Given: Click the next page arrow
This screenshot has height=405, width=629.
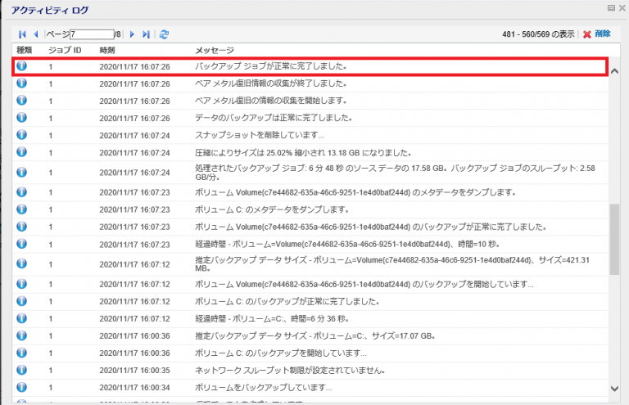Looking at the screenshot, I should [132, 34].
